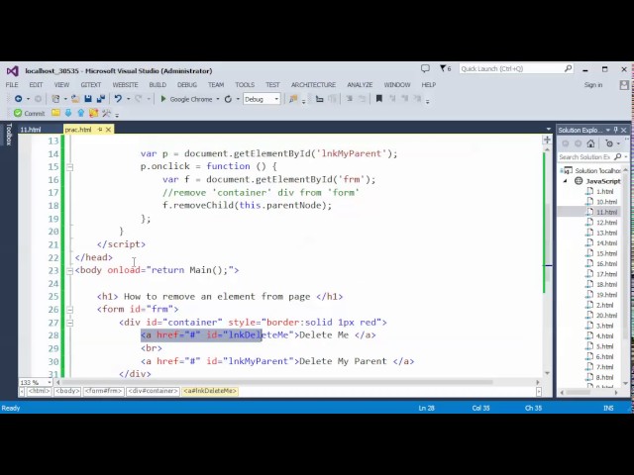The image size is (634, 475).
Task: Collapse the body tag at line 23
Action: [70, 270]
